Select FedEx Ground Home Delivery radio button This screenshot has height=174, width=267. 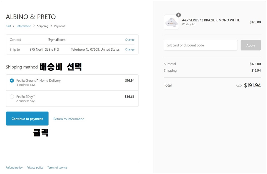click(12, 80)
